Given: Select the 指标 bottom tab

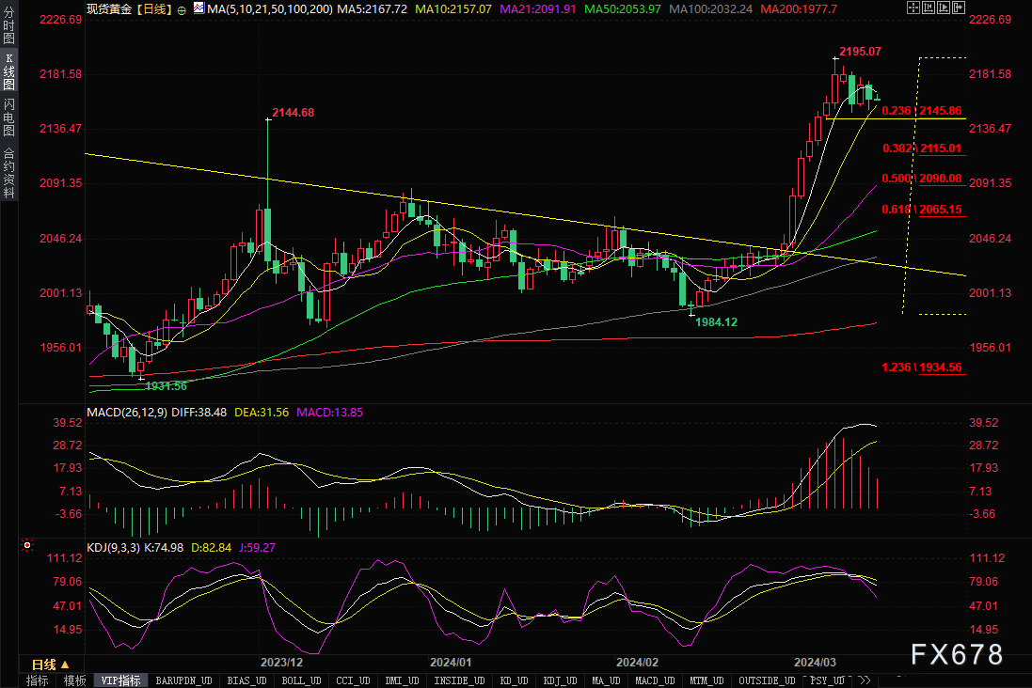Looking at the screenshot, I should (x=37, y=680).
